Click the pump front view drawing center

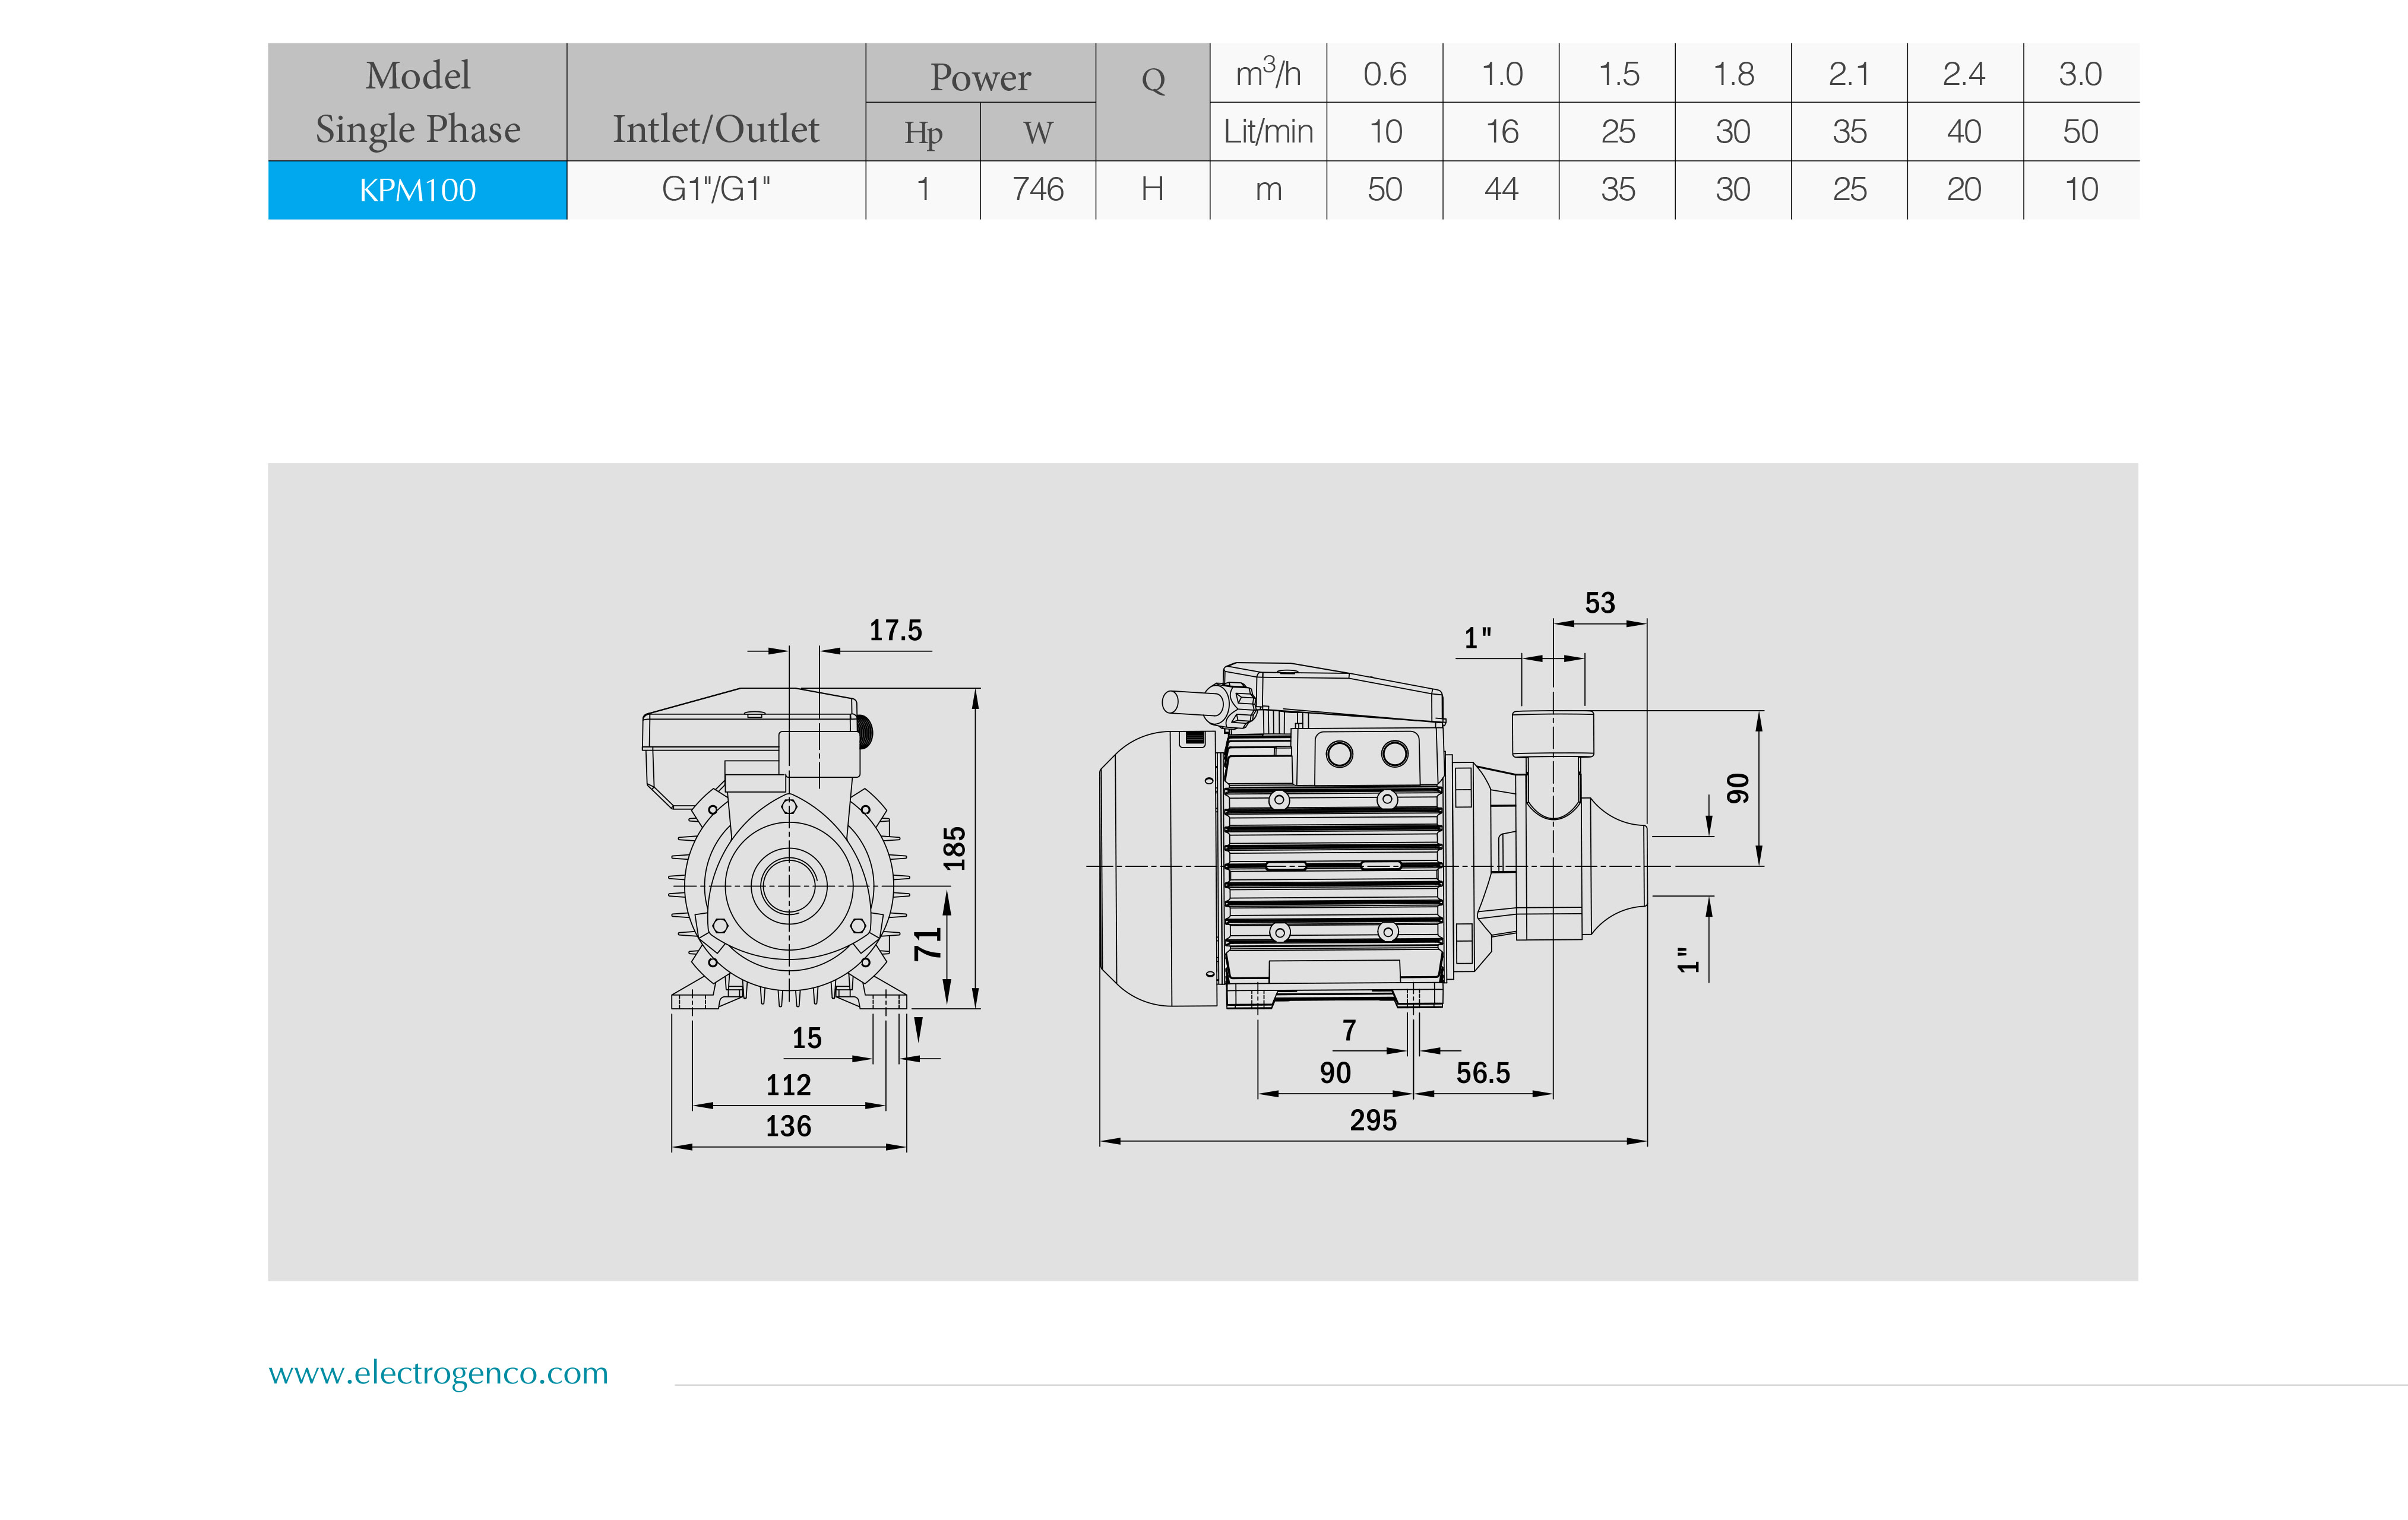(789, 885)
